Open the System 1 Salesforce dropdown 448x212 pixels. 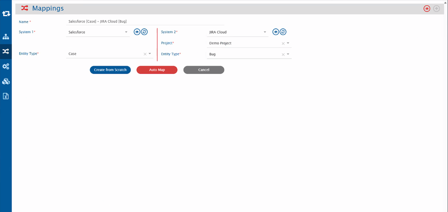pyautogui.click(x=98, y=32)
